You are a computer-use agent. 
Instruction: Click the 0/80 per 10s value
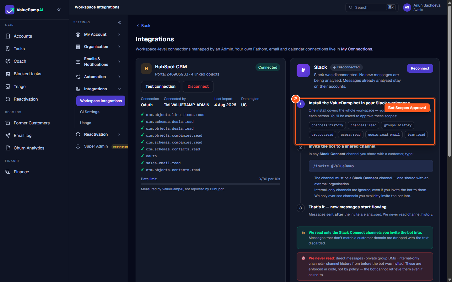(269, 179)
